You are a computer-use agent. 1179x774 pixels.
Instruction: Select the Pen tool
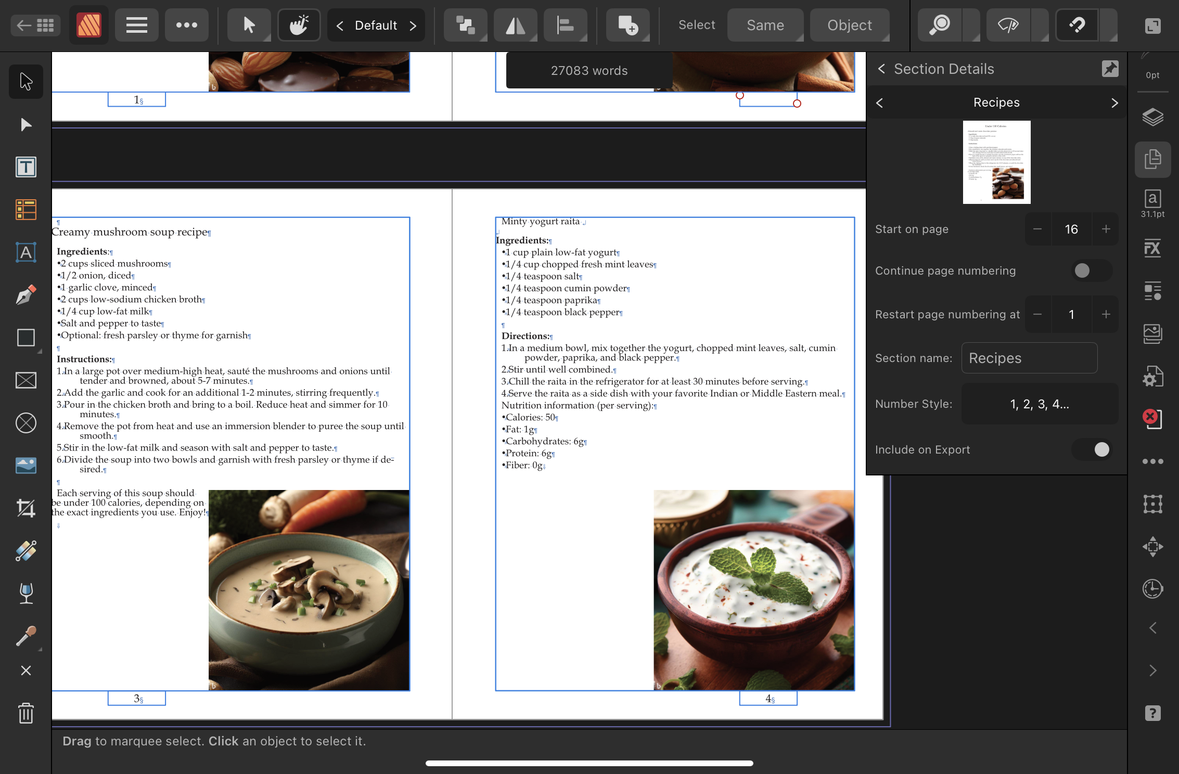coord(25,295)
